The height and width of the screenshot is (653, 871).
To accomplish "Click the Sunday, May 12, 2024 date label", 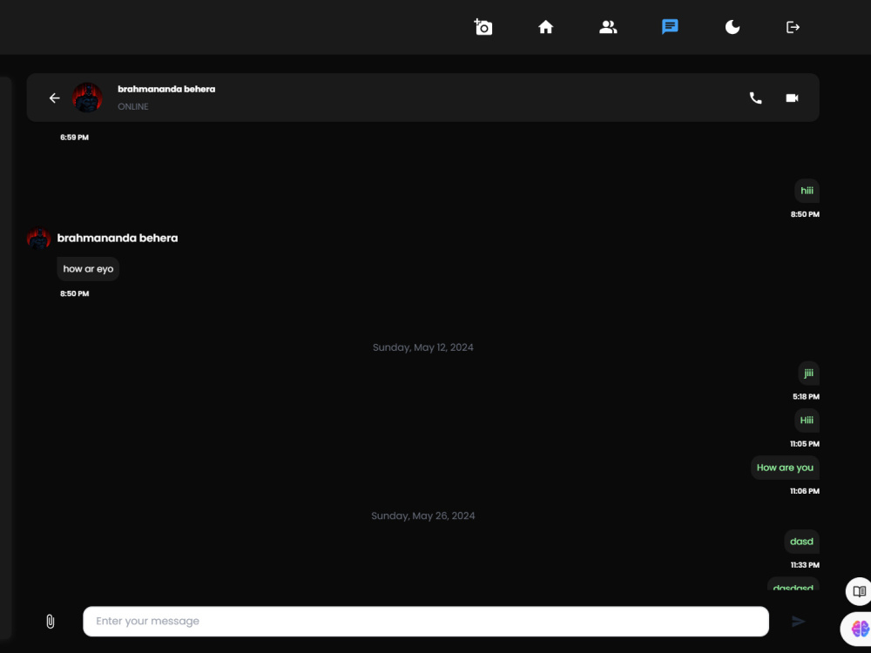I will point(422,347).
